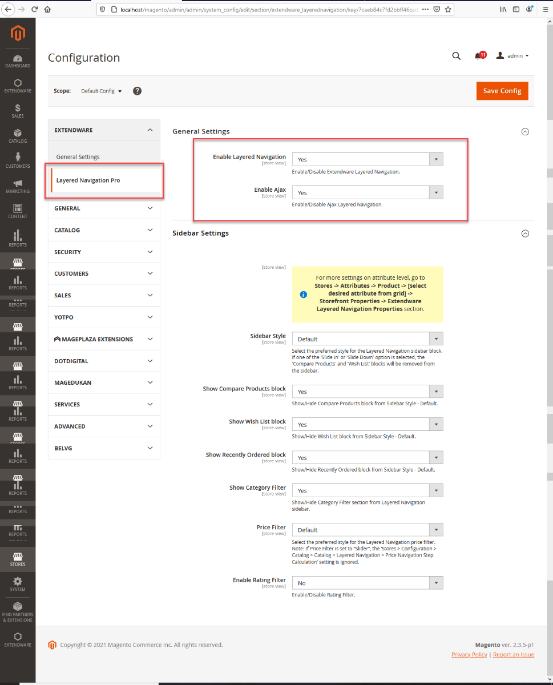The width and height of the screenshot is (553, 685).
Task: Open the Sales menu in the admin sidebar
Action: pos(18,111)
